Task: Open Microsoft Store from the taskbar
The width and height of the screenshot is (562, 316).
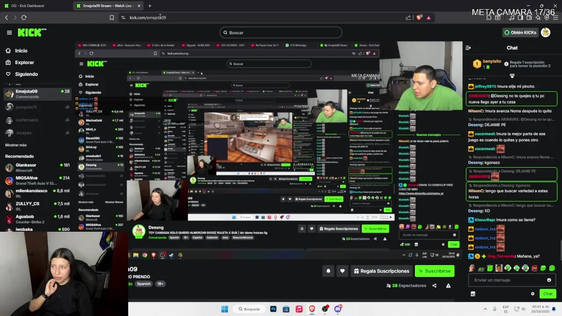Action: pyautogui.click(x=286, y=309)
